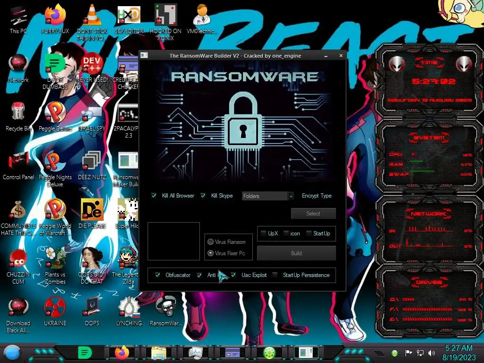The image size is (484, 363).
Task: Toggle the Anti checkbox
Action: click(x=199, y=275)
